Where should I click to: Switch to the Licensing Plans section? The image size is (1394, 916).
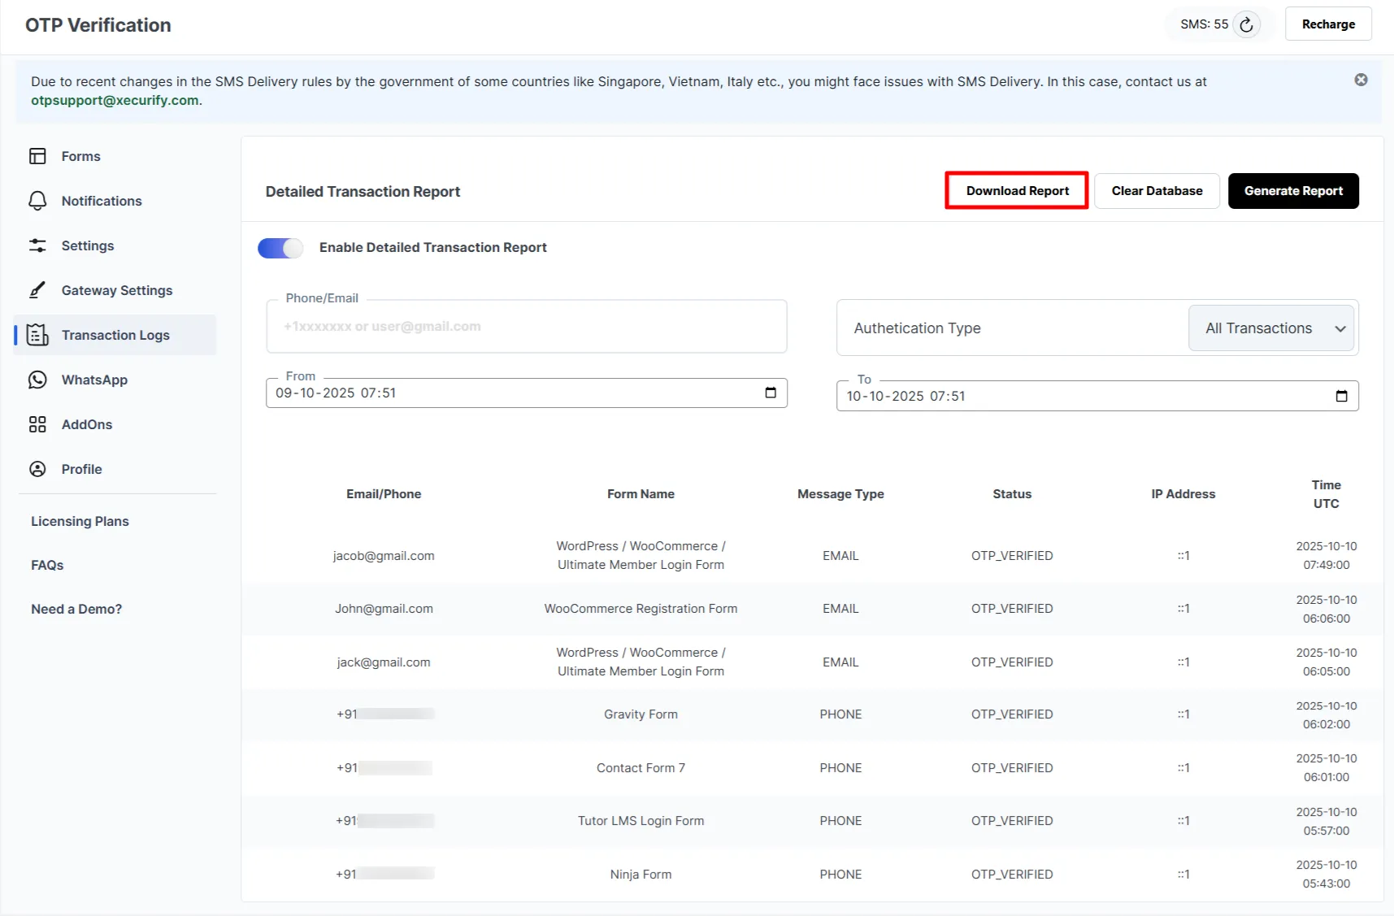[80, 521]
